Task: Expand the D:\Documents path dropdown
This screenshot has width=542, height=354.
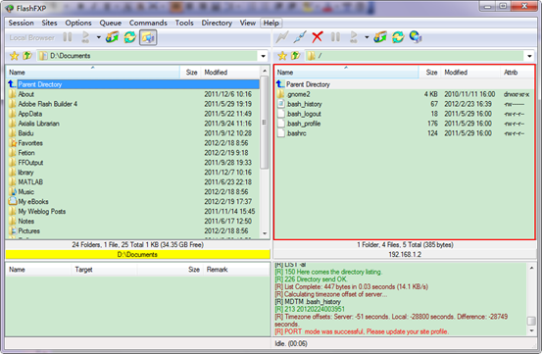Action: click(x=264, y=56)
